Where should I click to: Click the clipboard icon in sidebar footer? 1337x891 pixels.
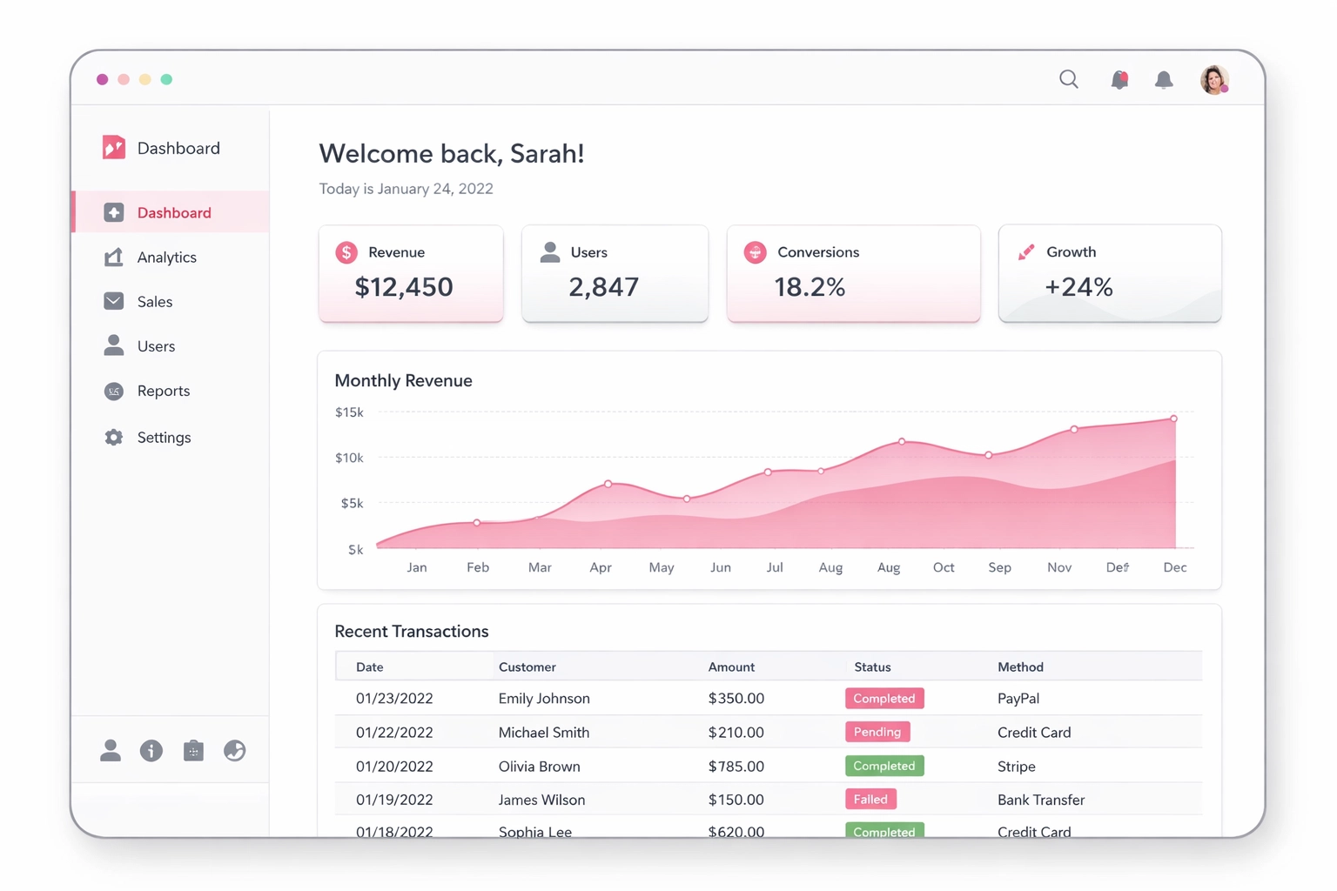tap(193, 751)
